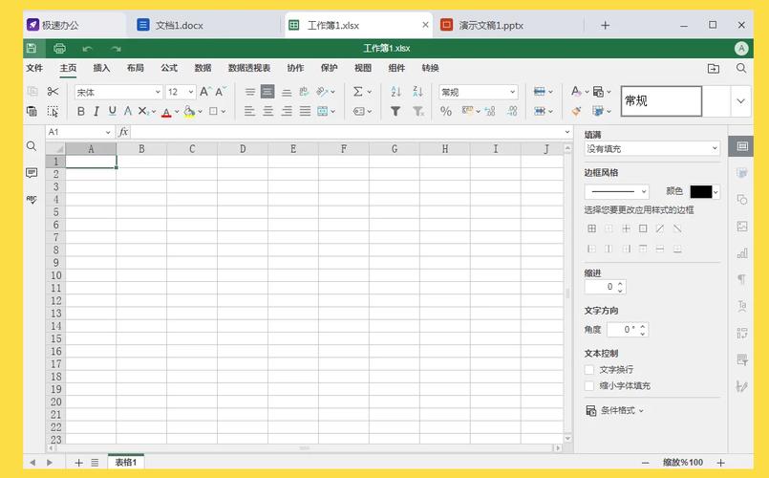Redo the last action
Viewport: 769px width, 478px height.
coord(116,49)
